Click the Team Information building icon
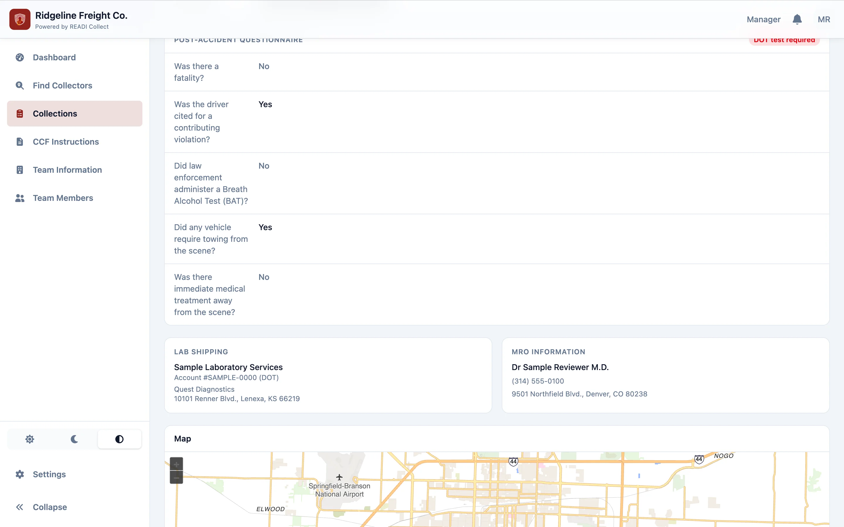The image size is (844, 527). [20, 170]
